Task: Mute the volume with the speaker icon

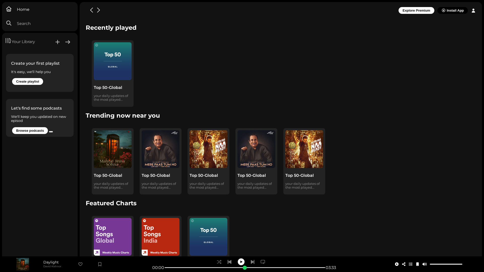Action: [x=425, y=264]
